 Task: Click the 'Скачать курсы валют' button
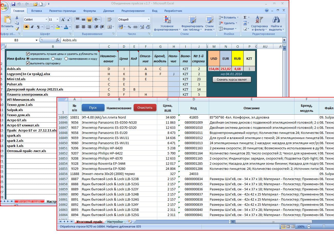pos(232,80)
